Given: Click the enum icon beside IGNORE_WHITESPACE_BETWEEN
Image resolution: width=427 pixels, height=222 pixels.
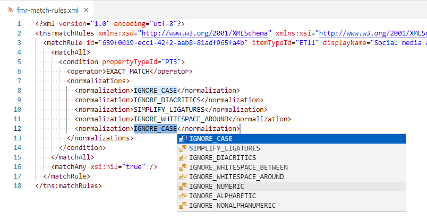Looking at the screenshot, I should tap(183, 167).
